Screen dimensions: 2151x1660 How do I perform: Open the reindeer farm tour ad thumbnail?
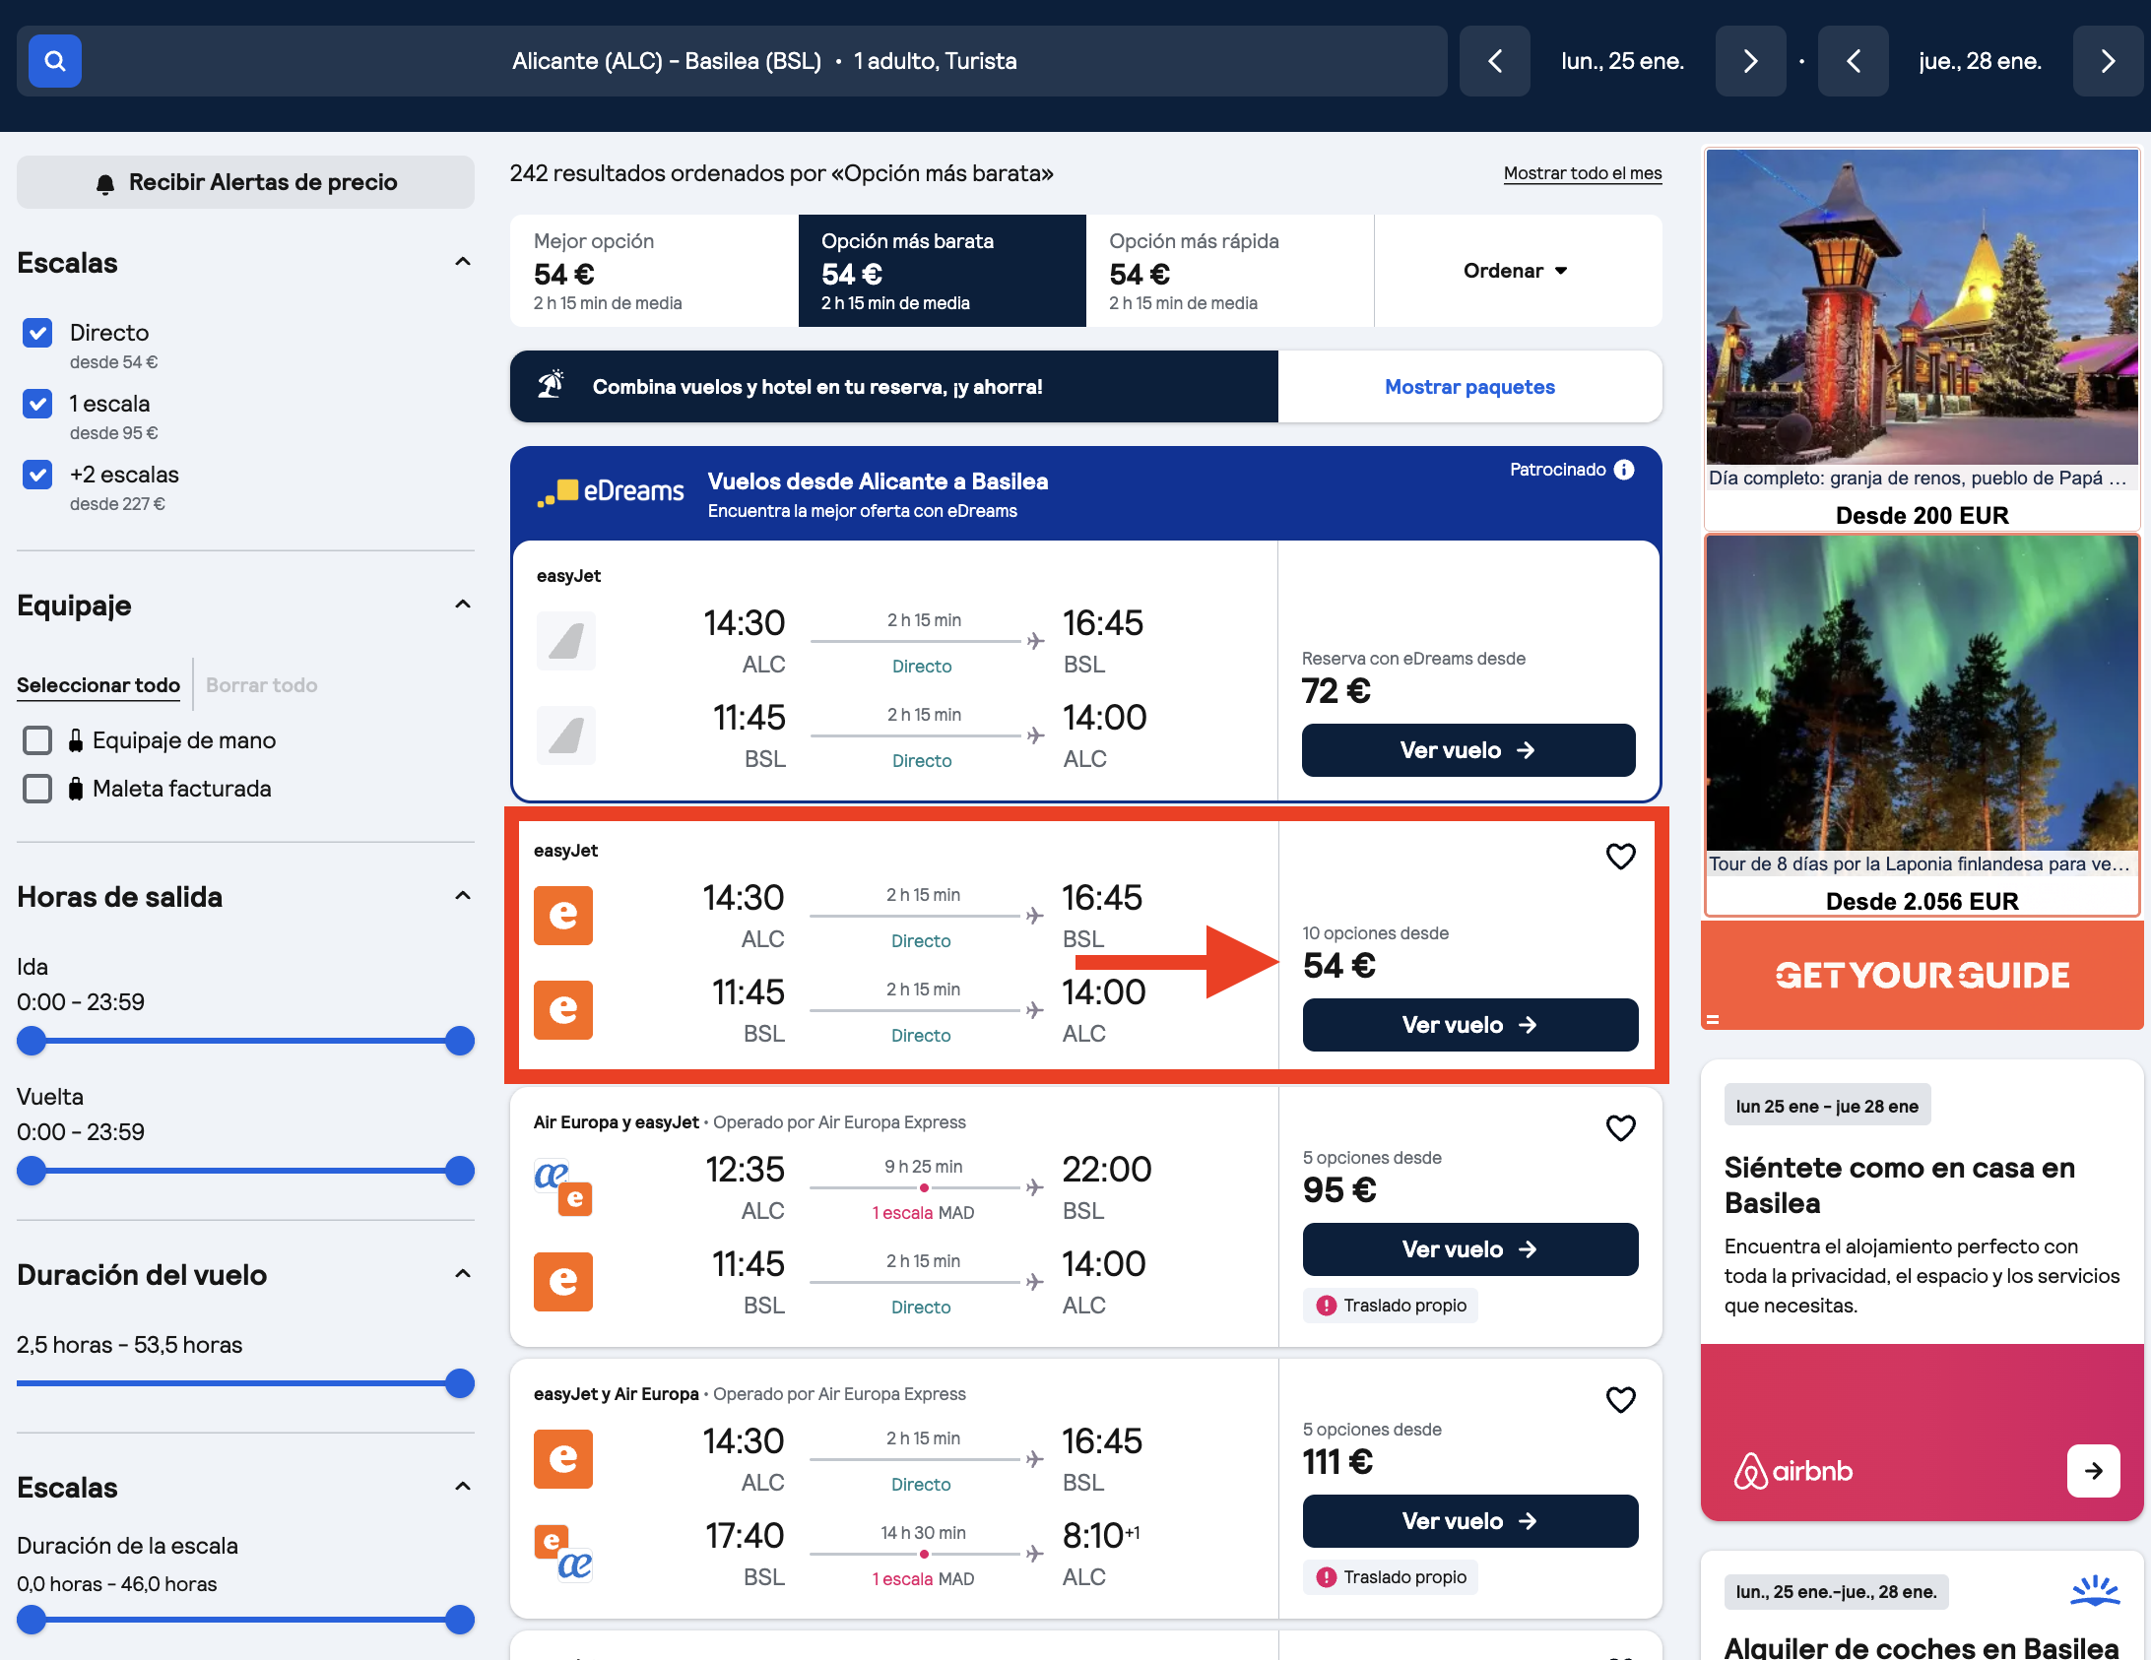(x=1922, y=307)
